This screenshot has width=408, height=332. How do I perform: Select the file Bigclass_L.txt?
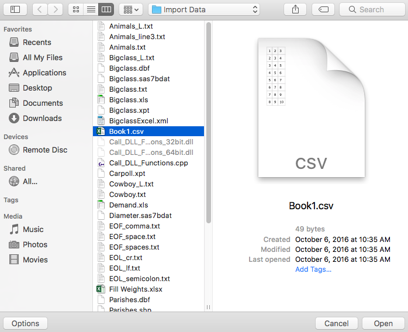pyautogui.click(x=148, y=58)
